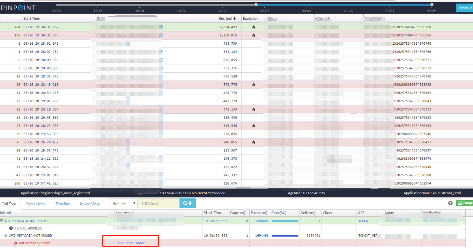Switch to the Call Tree tab
The image size is (473, 248).
click(9, 204)
